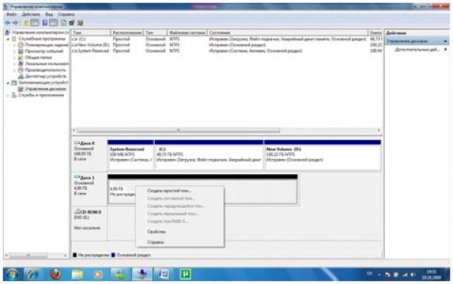The width and height of the screenshot is (453, 284).
Task: Click the Файловая система column header
Action: click(187, 32)
